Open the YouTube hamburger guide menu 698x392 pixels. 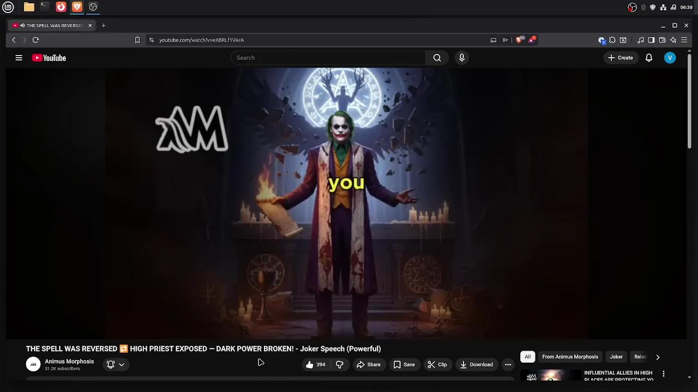tap(19, 58)
